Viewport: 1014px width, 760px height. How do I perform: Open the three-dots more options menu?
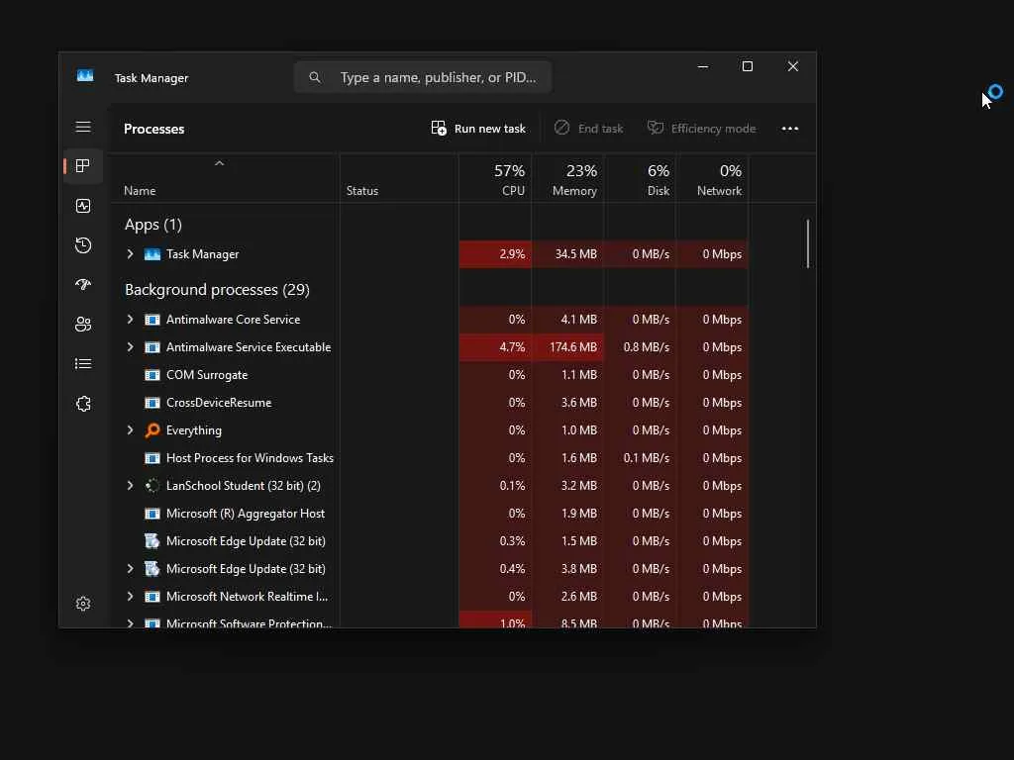click(x=789, y=129)
